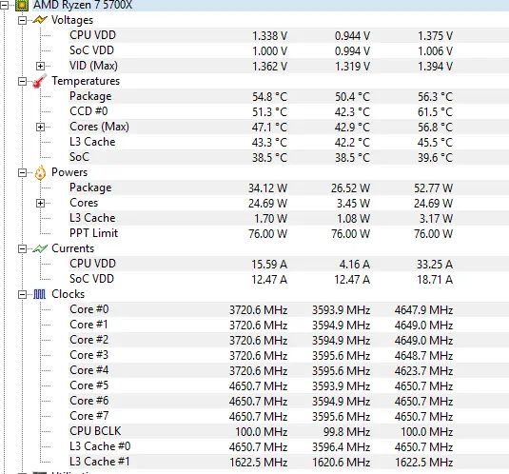Collapse the Currents section

tap(22, 249)
